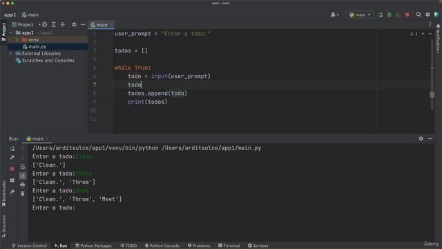The height and width of the screenshot is (249, 442).
Task: Pin the Run tab
Action: 12,192
